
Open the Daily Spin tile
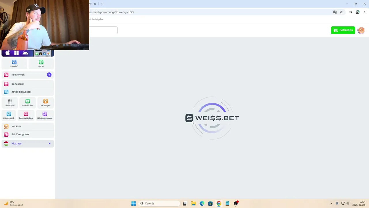pyautogui.click(x=10, y=103)
